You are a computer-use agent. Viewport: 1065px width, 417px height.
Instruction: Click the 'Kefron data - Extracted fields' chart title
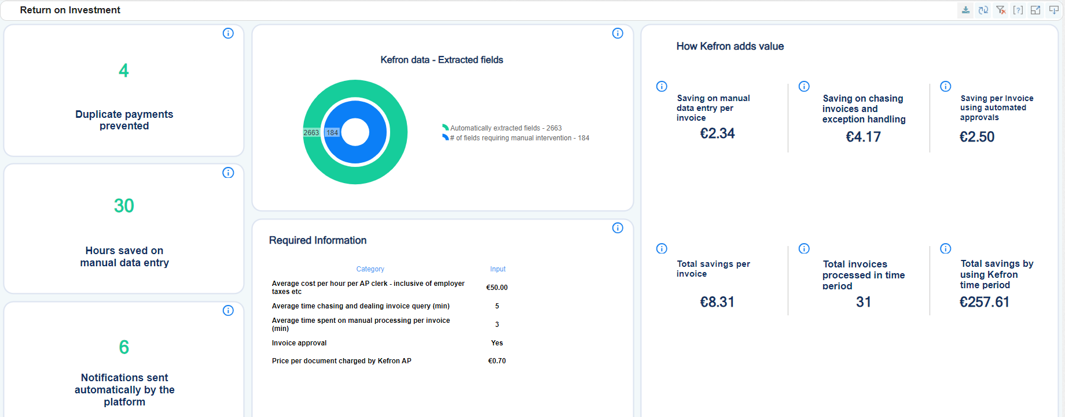442,59
